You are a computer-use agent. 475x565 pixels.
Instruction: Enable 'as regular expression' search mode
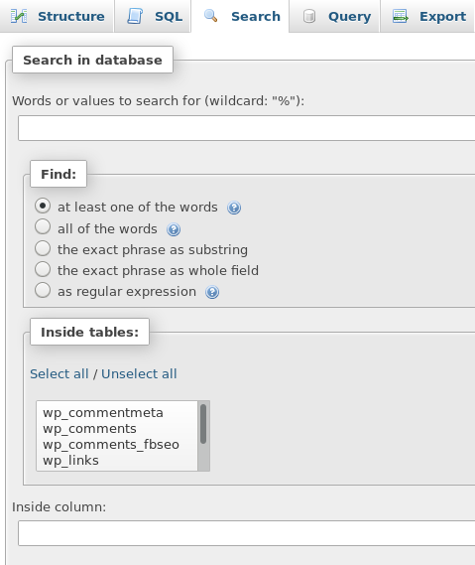pyautogui.click(x=43, y=290)
